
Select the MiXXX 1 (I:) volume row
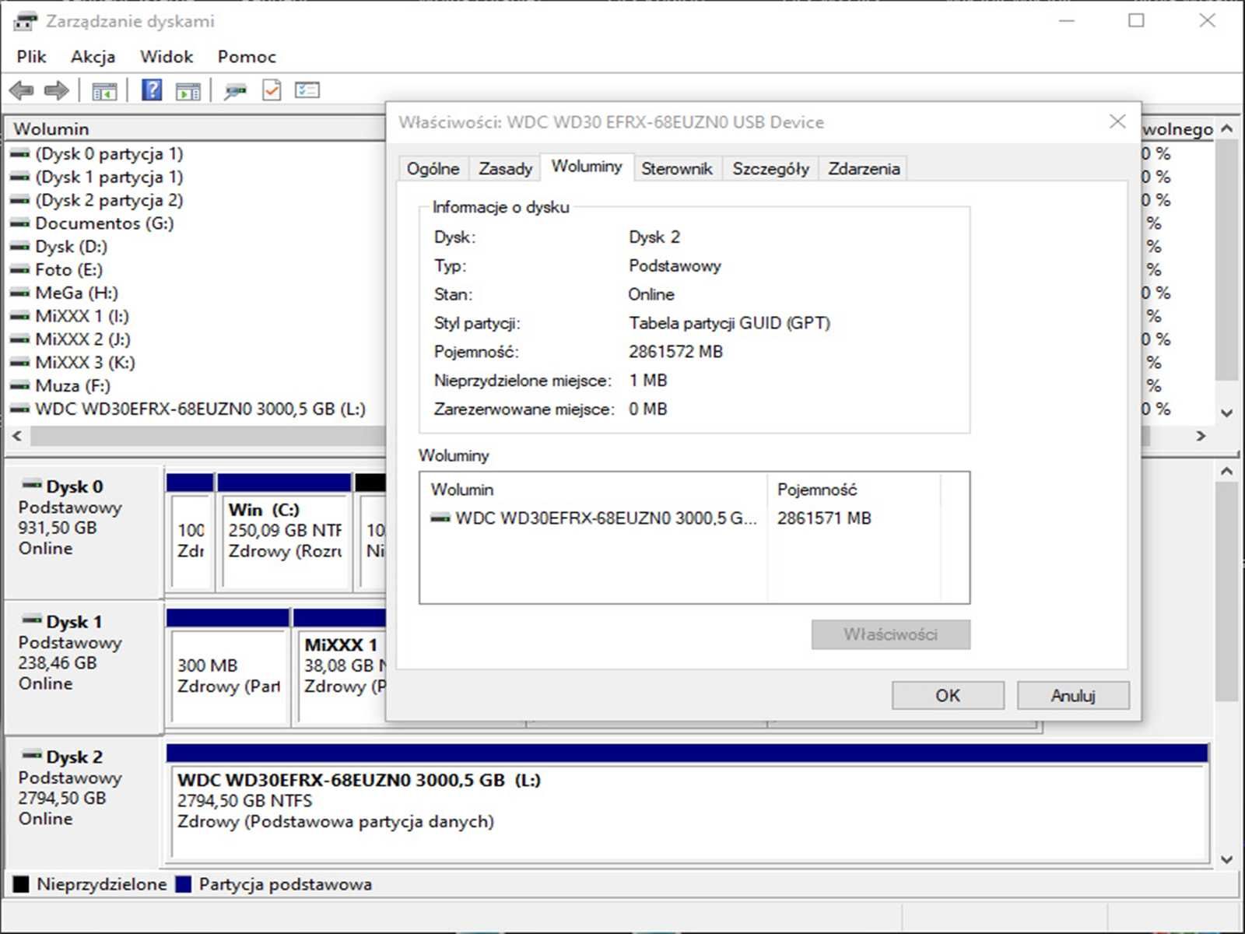click(70, 317)
